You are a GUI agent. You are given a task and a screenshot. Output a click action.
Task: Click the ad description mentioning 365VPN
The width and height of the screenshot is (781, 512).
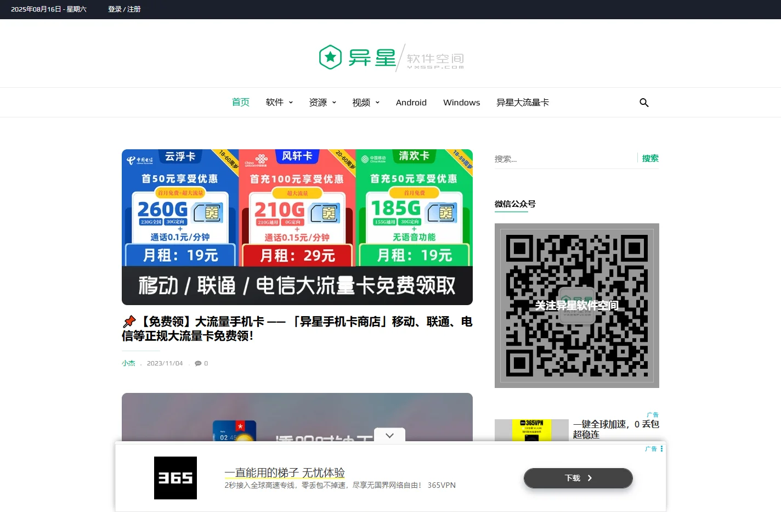click(340, 485)
